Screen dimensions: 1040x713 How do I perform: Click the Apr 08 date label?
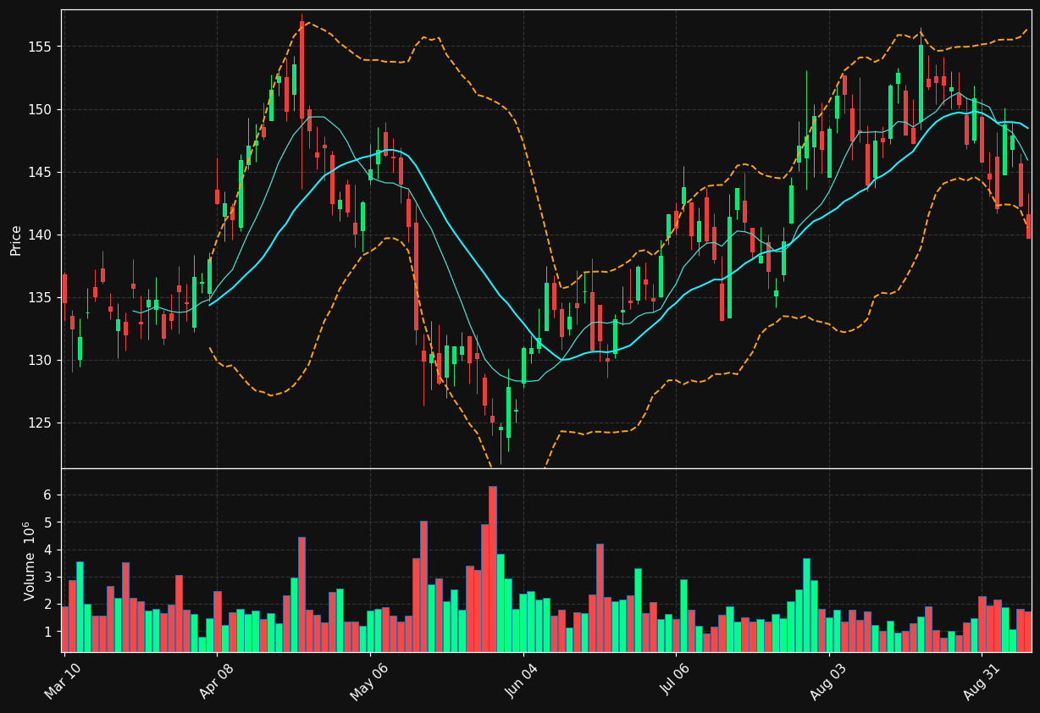pyautogui.click(x=215, y=681)
